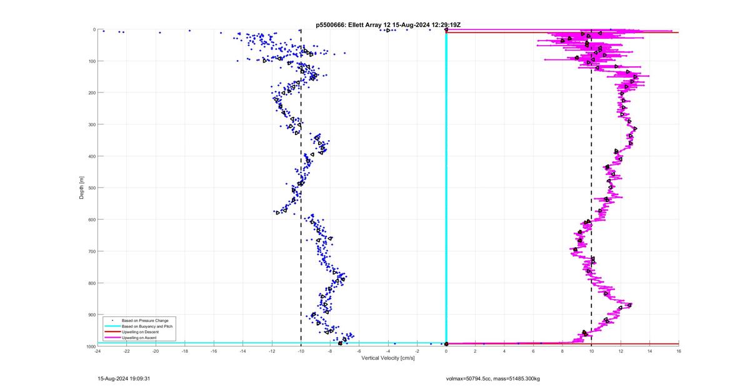Screen dimensions: 750x389
Task: Click the depth-axis tick label '400'
Action: (x=91, y=156)
